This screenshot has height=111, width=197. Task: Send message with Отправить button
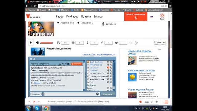click(x=107, y=94)
